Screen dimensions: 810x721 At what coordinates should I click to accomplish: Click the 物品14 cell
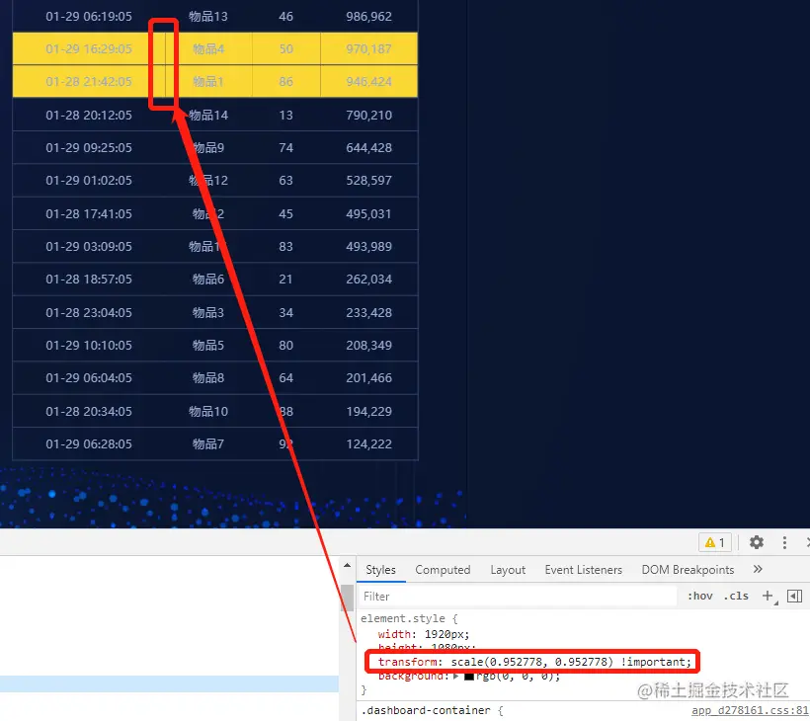click(x=208, y=115)
